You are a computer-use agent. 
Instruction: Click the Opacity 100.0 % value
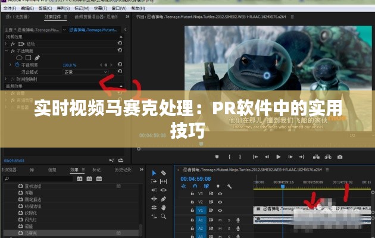(69, 65)
